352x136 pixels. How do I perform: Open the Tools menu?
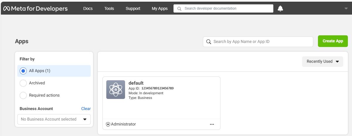[x=109, y=8]
